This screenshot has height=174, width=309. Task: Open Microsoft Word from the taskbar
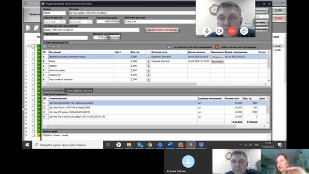click(170, 145)
